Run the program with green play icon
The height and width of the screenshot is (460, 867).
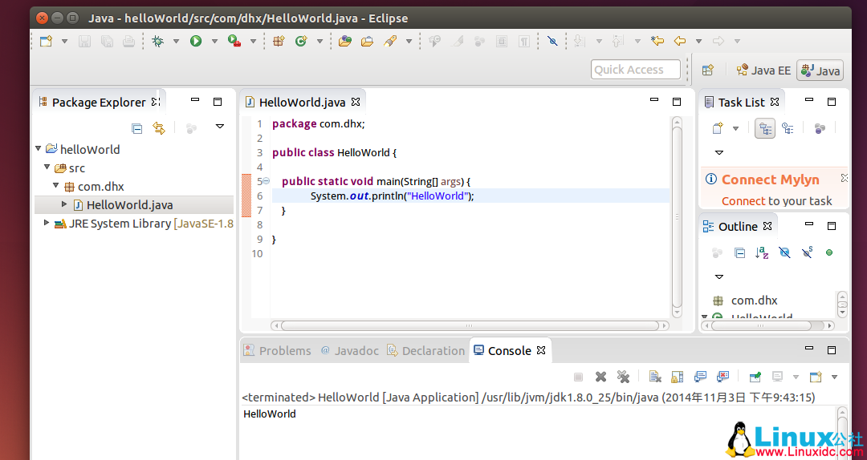(196, 41)
